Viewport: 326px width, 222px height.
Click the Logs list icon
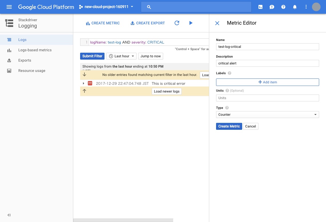pyautogui.click(x=9, y=40)
